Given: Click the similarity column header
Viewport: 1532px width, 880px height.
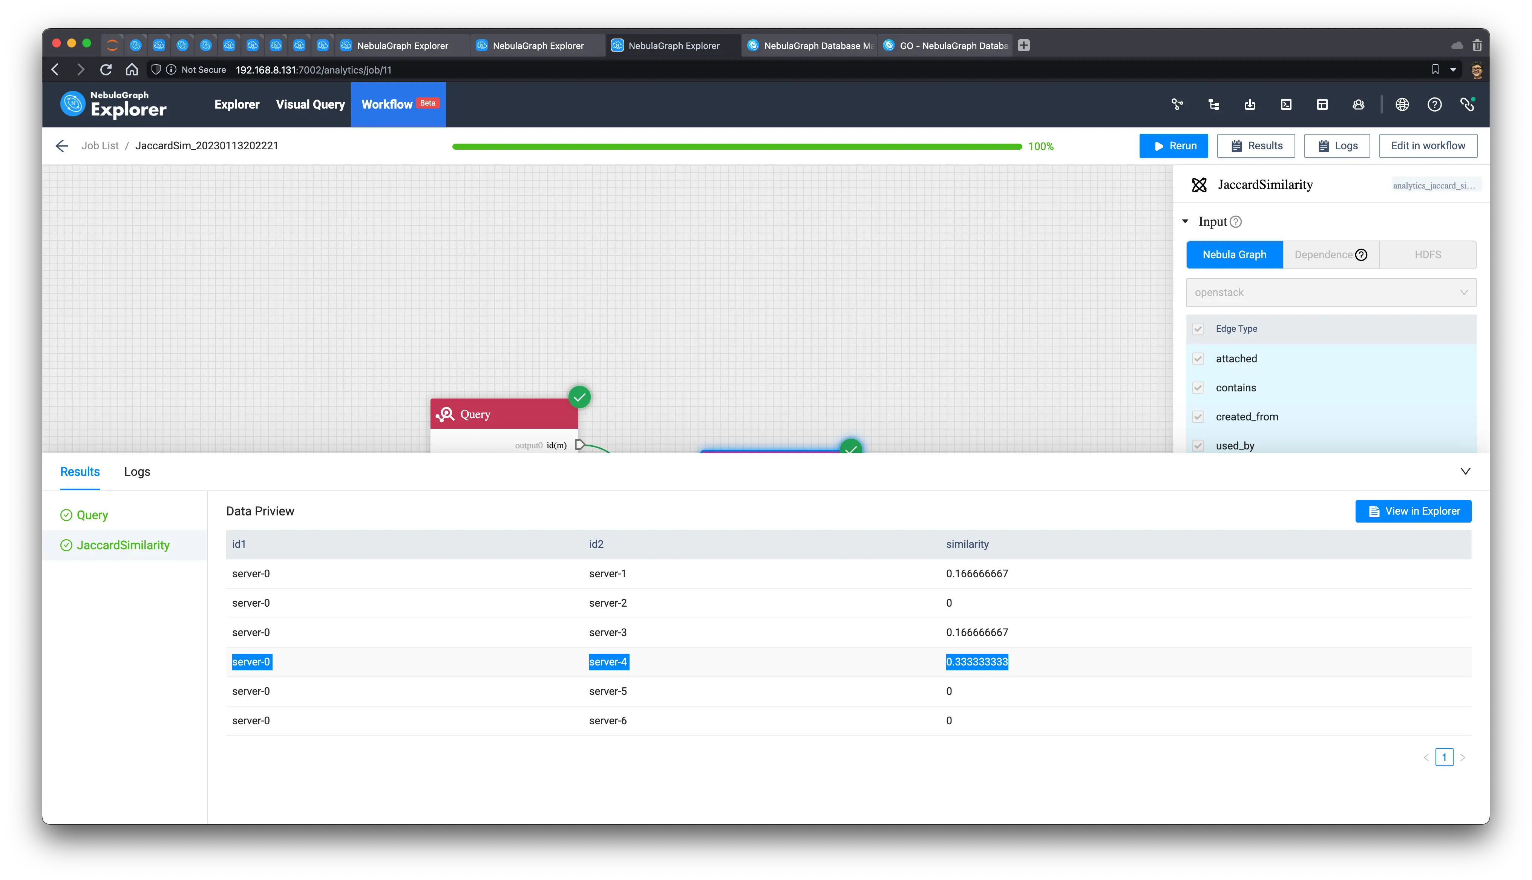Looking at the screenshot, I should [x=967, y=544].
